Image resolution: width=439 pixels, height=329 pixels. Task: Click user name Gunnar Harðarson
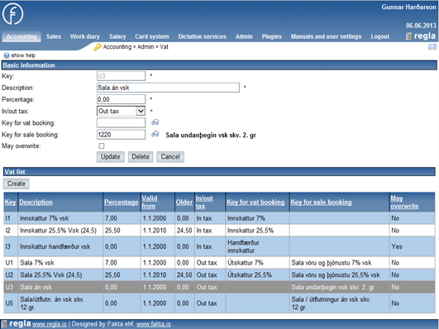click(x=408, y=7)
